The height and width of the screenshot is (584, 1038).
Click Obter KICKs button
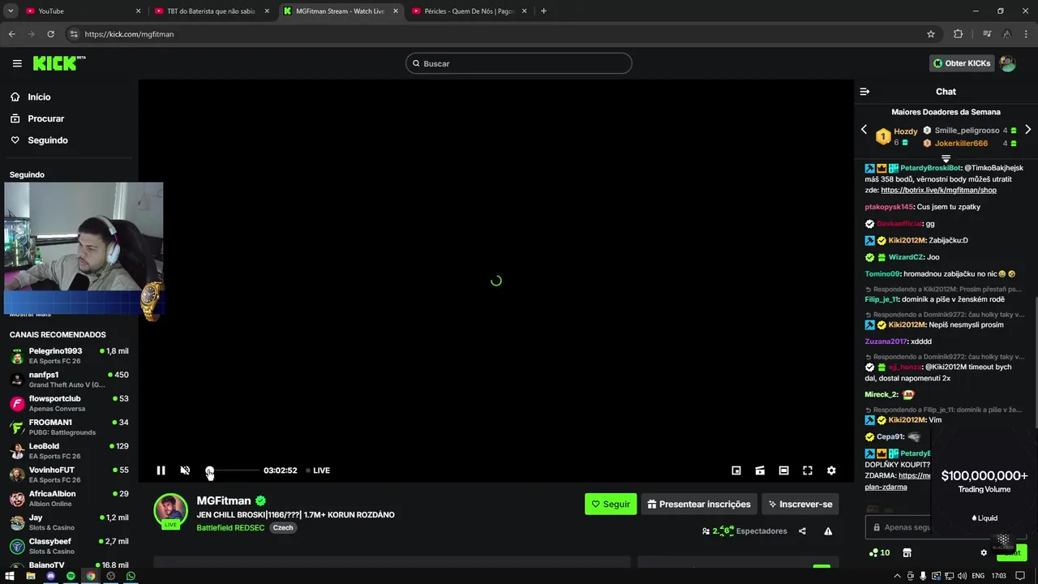coord(962,63)
